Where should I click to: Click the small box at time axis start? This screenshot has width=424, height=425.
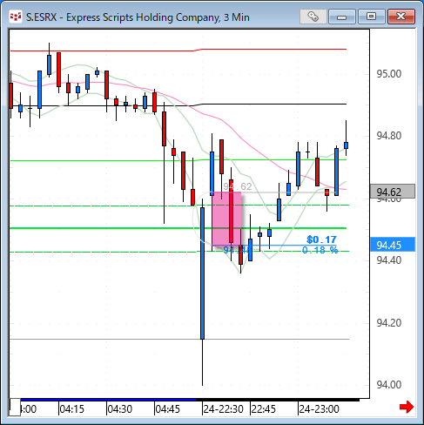[x=15, y=408]
